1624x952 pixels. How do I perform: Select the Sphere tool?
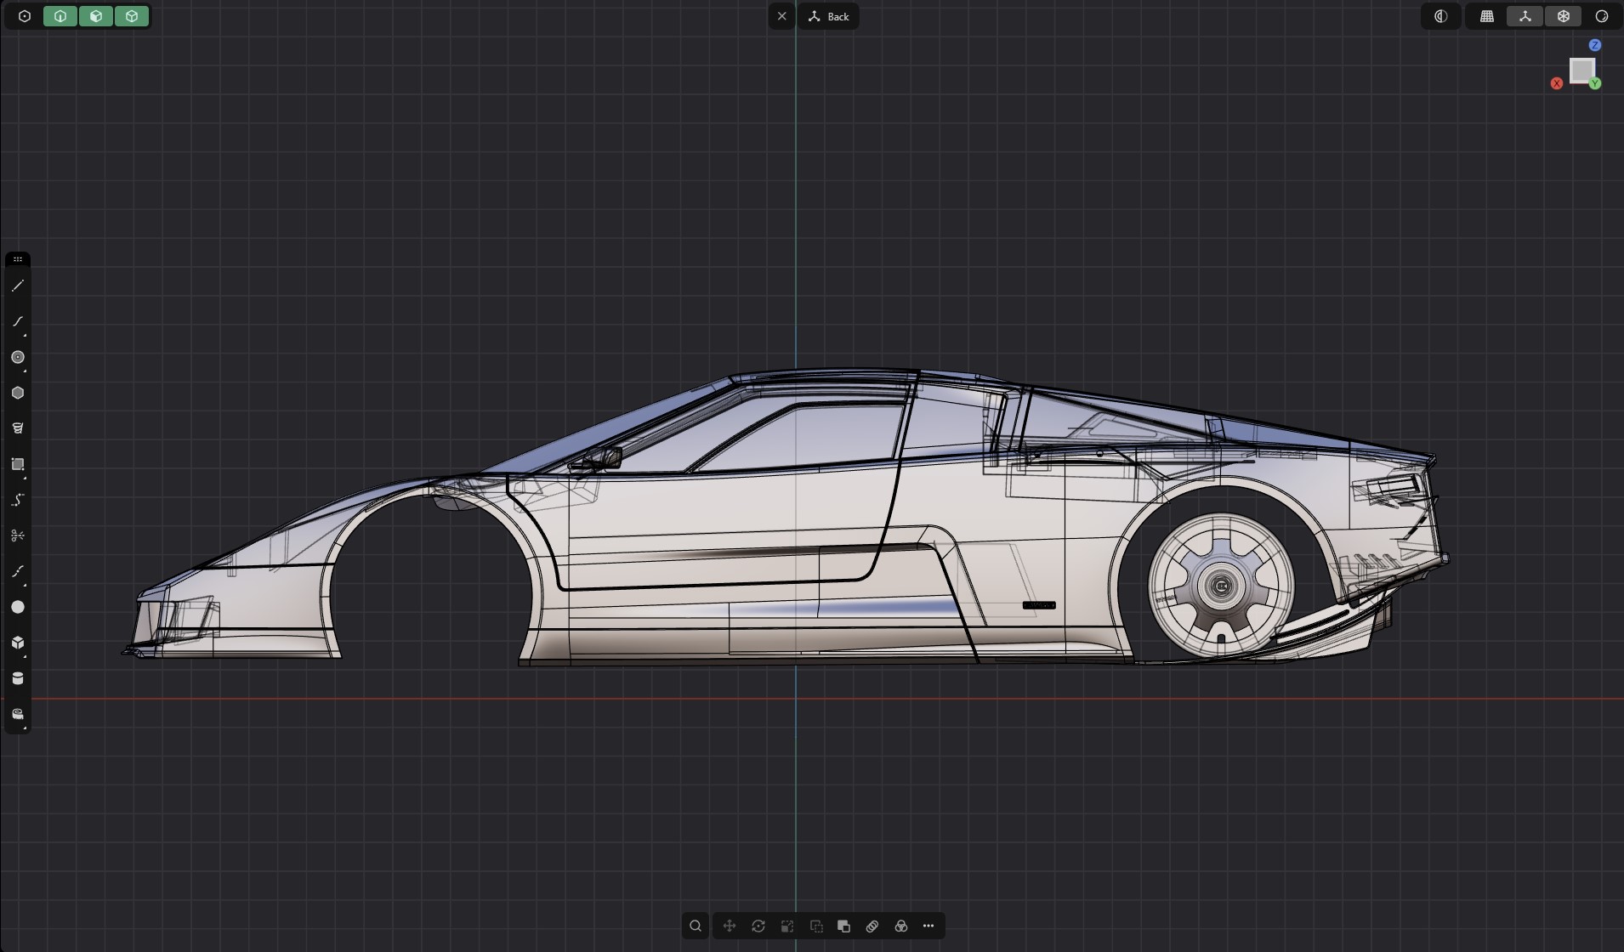coord(18,607)
